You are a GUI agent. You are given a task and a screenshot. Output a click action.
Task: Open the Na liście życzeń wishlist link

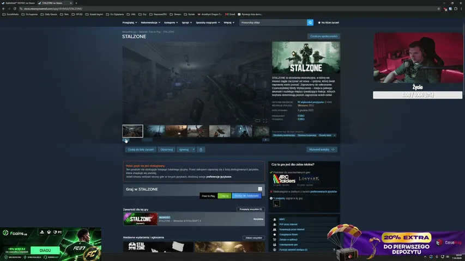coord(328,22)
